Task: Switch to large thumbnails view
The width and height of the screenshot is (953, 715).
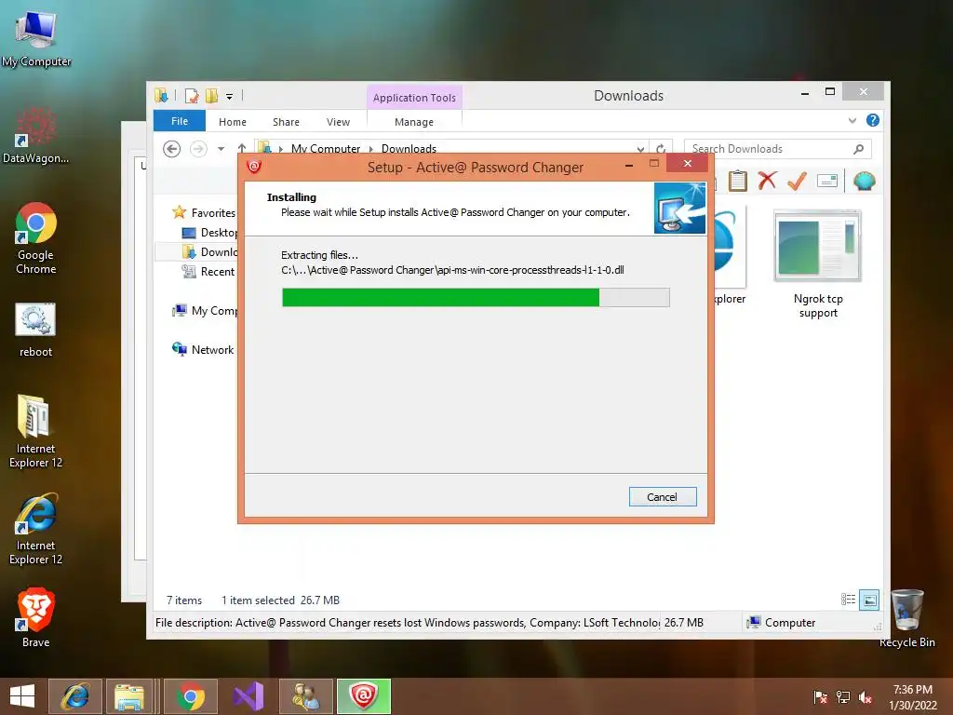Action: click(870, 600)
